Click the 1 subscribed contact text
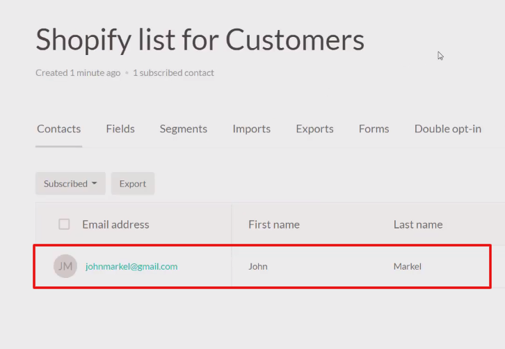 173,73
